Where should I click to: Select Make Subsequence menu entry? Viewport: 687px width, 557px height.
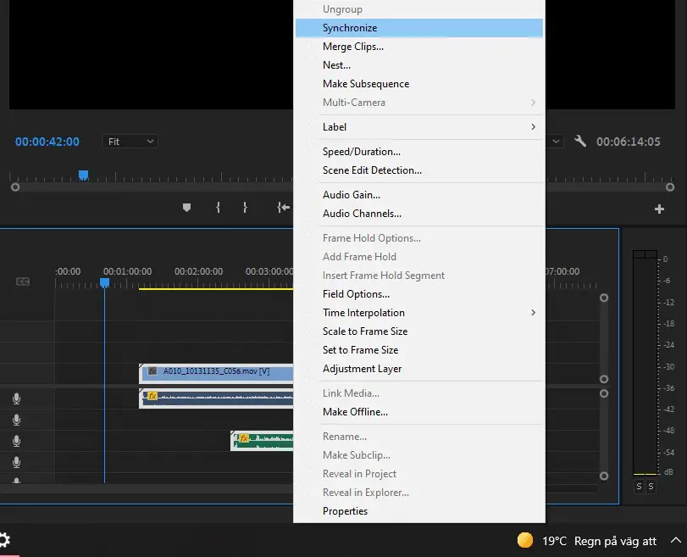click(419, 84)
